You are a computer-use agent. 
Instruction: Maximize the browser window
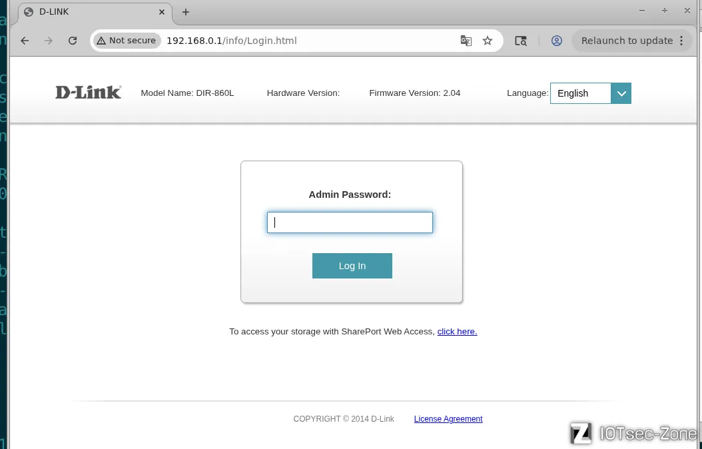(x=665, y=11)
